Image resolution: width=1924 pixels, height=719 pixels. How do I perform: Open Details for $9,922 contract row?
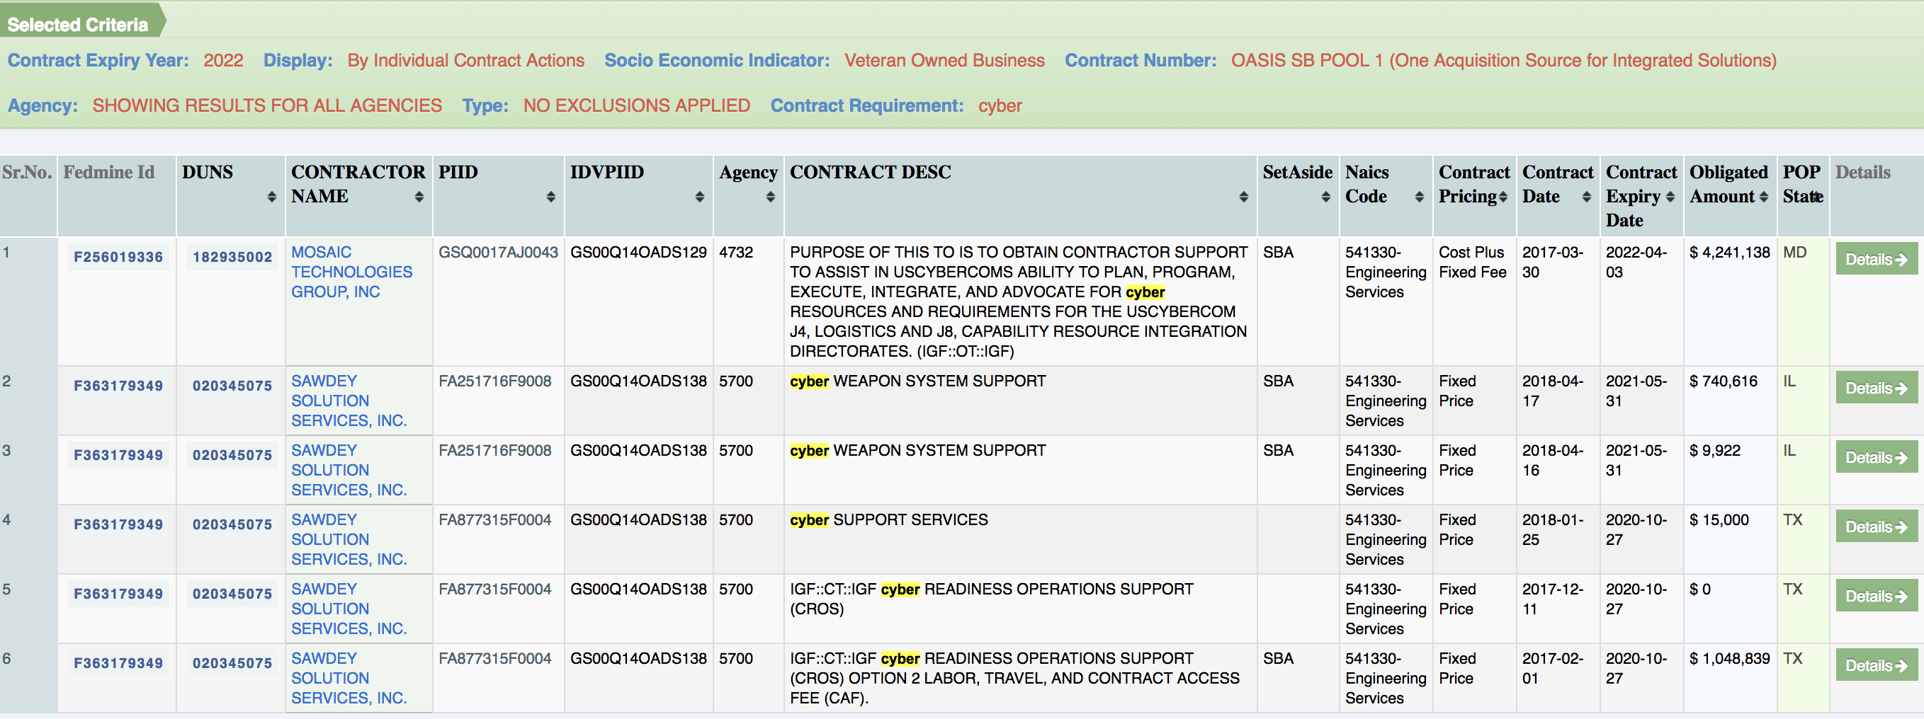(1877, 457)
